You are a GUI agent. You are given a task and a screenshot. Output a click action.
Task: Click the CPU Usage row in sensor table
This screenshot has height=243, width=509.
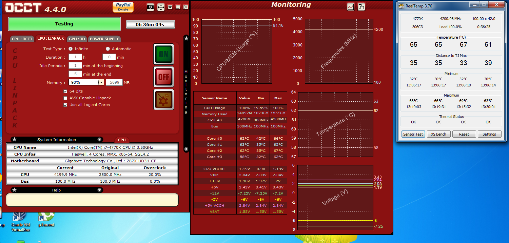click(240, 108)
